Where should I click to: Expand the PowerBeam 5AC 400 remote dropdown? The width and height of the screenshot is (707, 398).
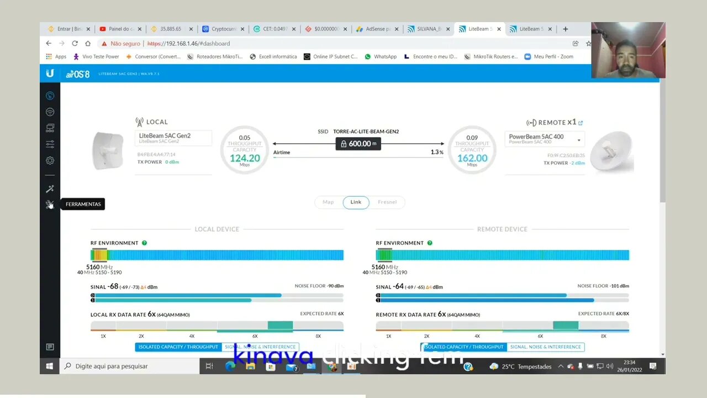[x=545, y=139]
